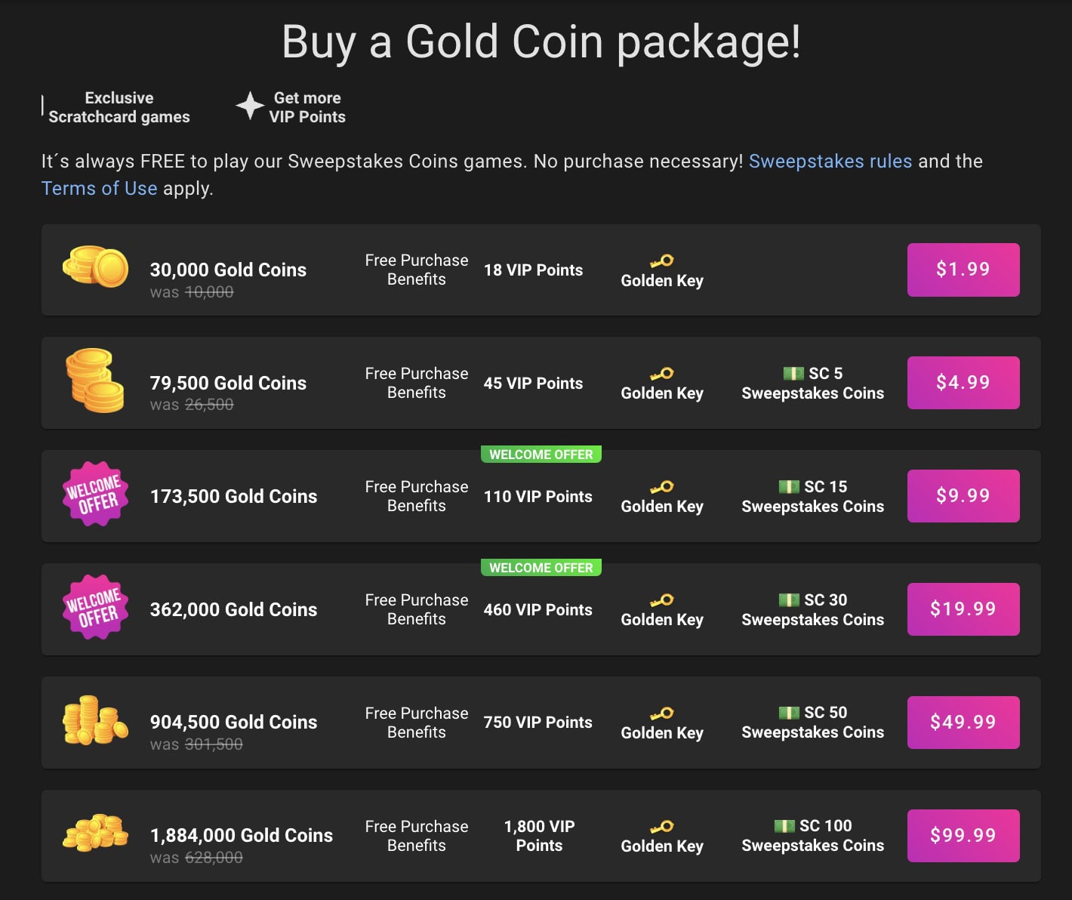1072x900 pixels.
Task: Open the Sweepstakes rules link
Action: [829, 161]
